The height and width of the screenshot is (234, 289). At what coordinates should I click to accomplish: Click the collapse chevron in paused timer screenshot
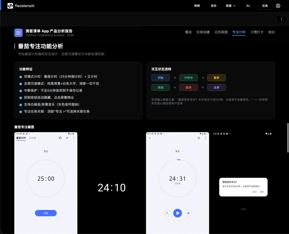(x=150, y=138)
